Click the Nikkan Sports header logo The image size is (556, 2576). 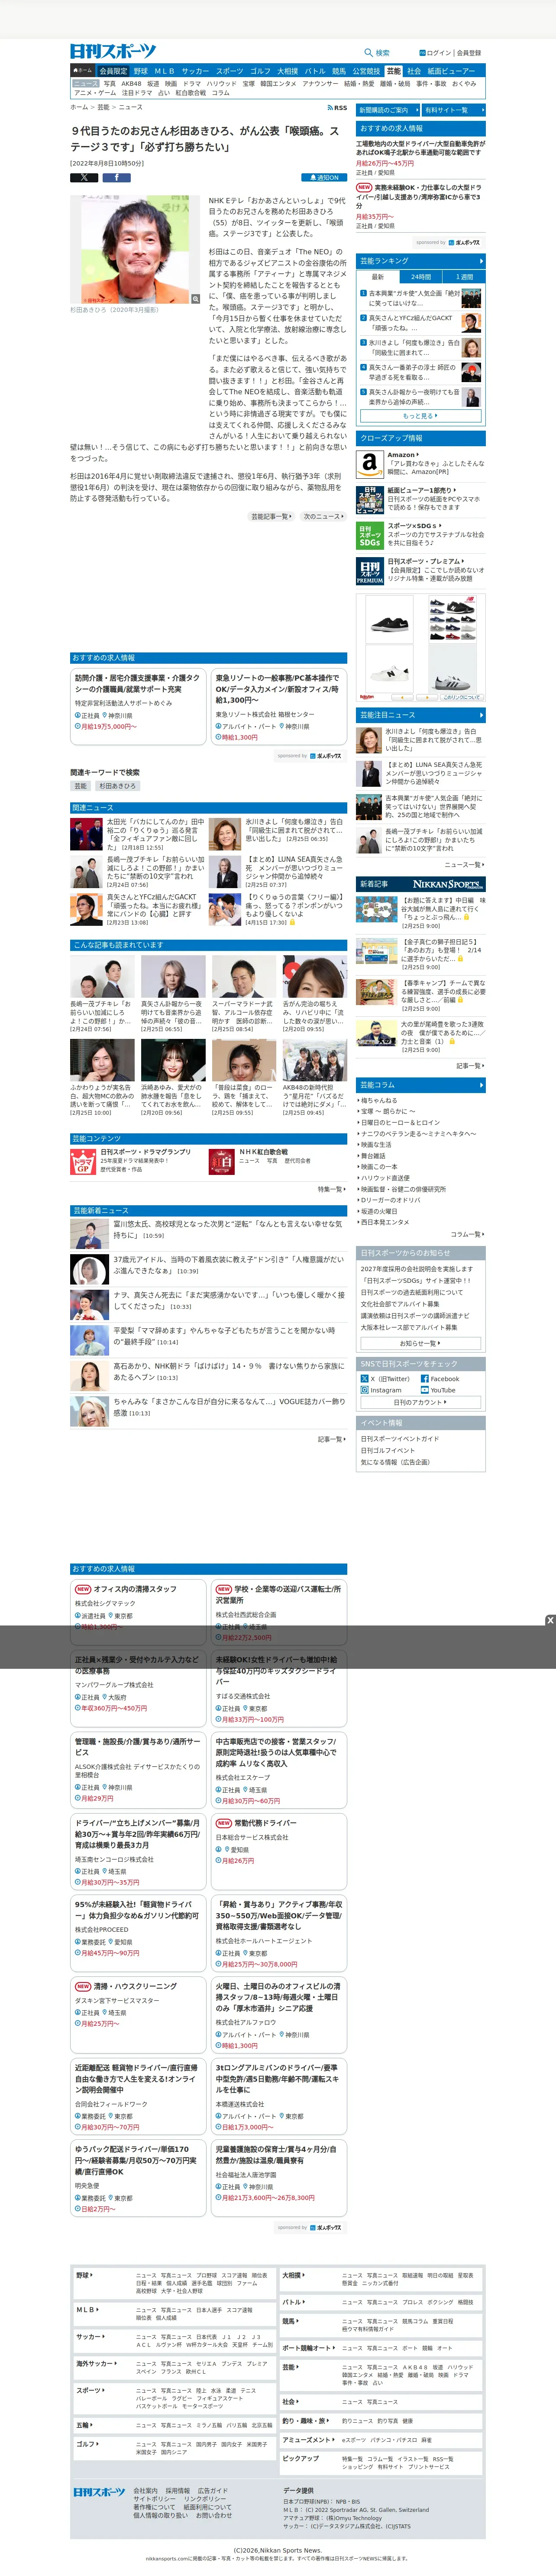[x=113, y=51]
